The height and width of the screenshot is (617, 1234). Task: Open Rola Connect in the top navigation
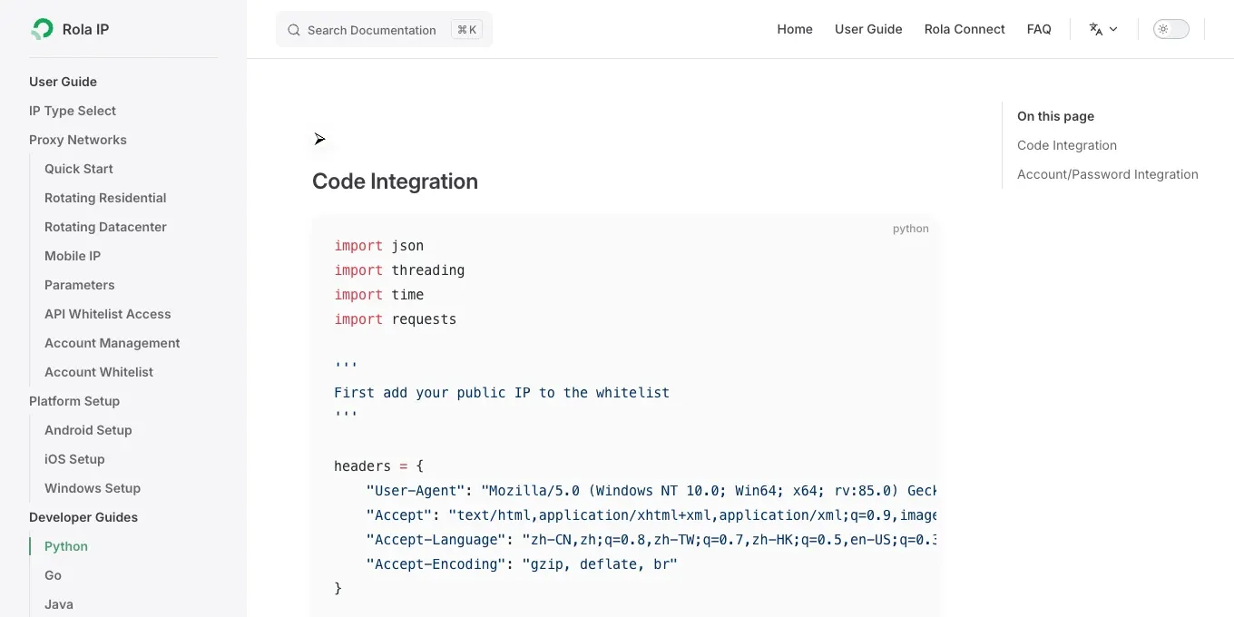point(965,29)
